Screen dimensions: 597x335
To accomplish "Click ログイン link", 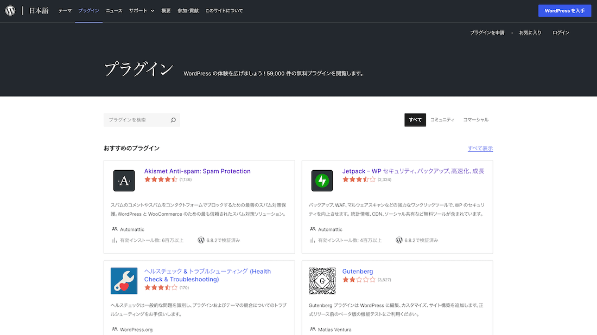I will point(561,33).
